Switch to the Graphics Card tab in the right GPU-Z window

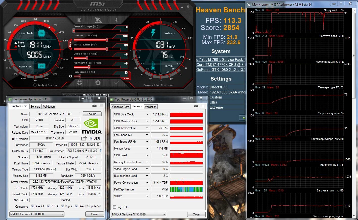click(121, 107)
